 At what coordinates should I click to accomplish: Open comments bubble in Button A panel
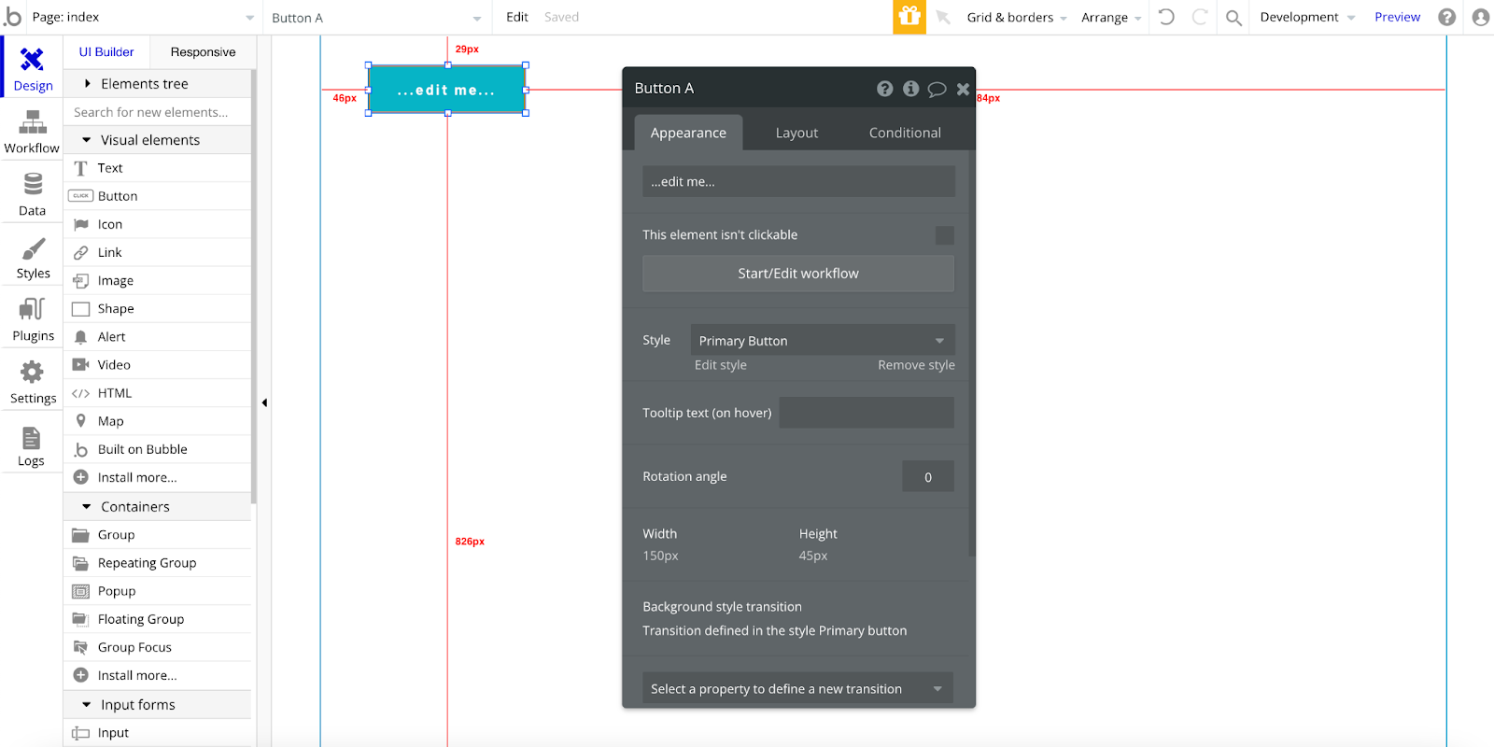(x=937, y=89)
